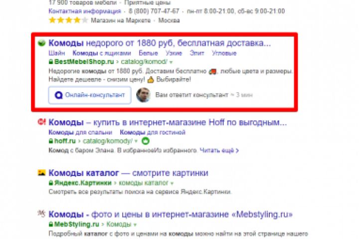Click the green BestMebelShop favicon icon
This screenshot has width=359, height=239.
[42, 43]
